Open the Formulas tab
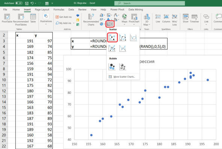 (59, 9)
